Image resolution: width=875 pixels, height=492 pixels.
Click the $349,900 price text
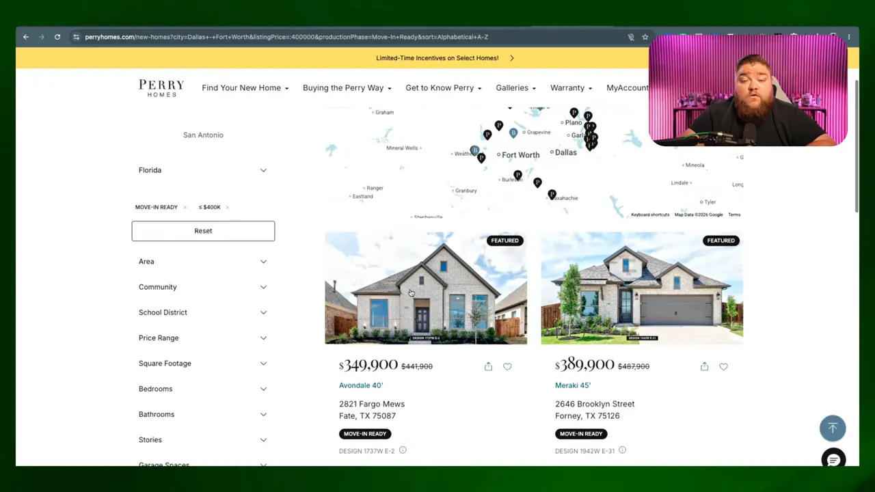click(x=368, y=366)
